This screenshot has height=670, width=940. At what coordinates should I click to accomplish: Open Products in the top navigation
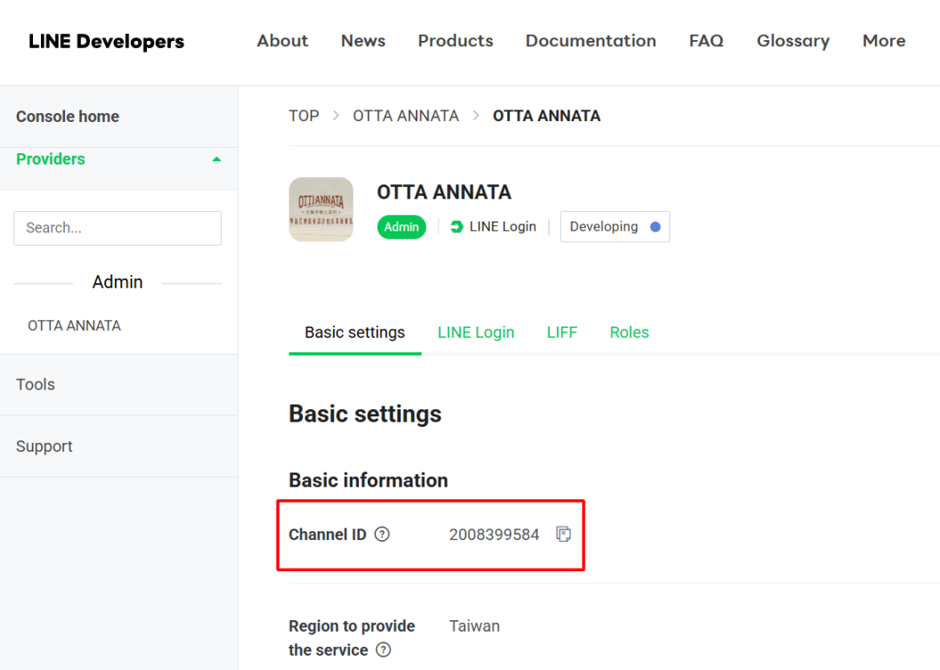(x=455, y=41)
